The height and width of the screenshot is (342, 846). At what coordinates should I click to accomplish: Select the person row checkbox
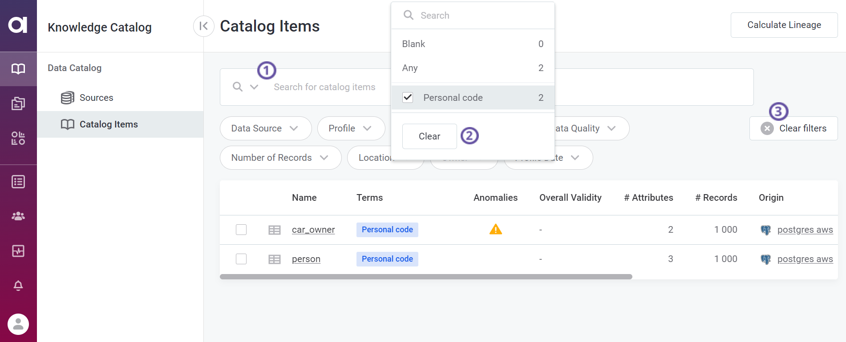(x=241, y=259)
